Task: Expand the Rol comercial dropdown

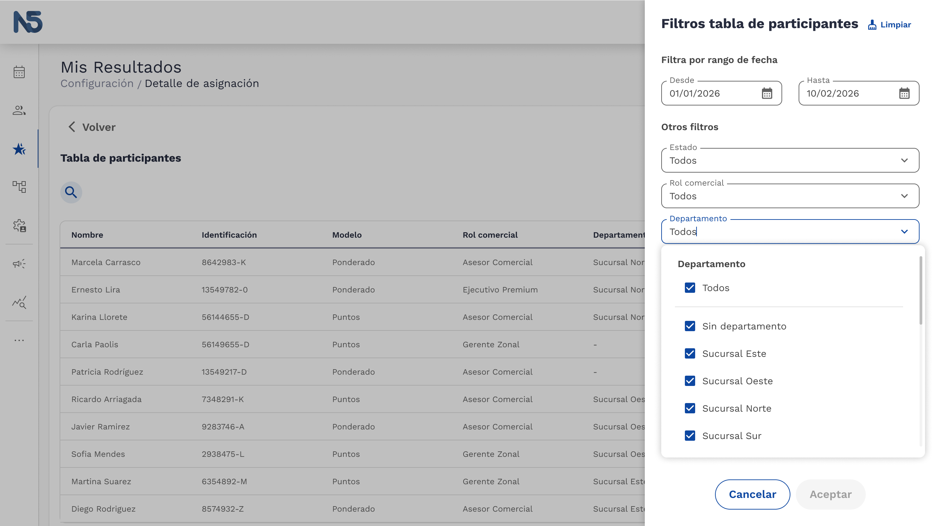Action: (x=790, y=196)
